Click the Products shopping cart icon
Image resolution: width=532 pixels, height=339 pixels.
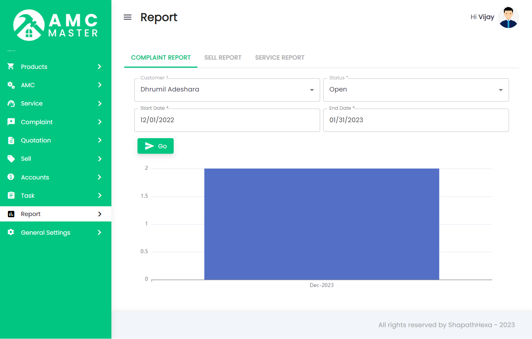tap(11, 67)
